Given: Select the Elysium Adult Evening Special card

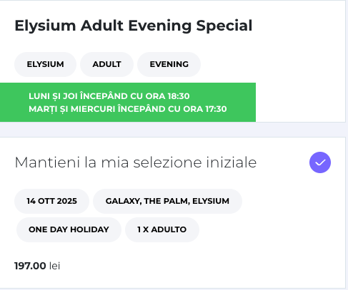Looking at the screenshot, I should tap(173, 61).
